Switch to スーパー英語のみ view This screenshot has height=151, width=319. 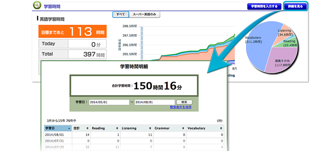point(144,14)
